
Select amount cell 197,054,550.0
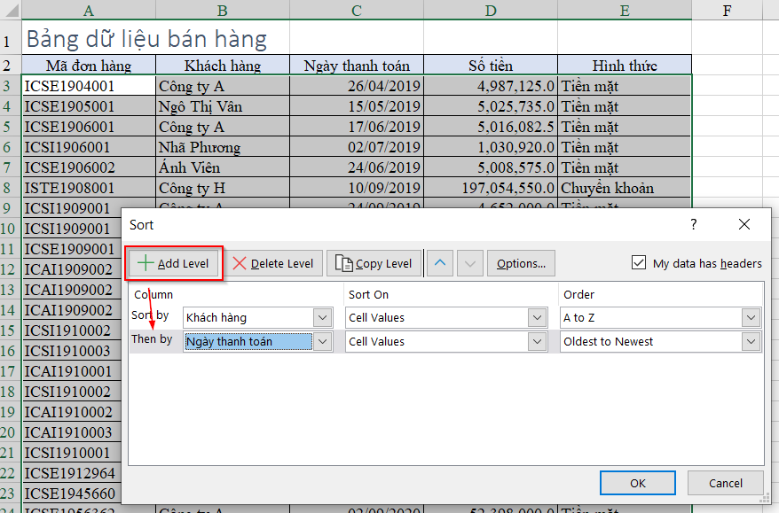[x=491, y=188]
